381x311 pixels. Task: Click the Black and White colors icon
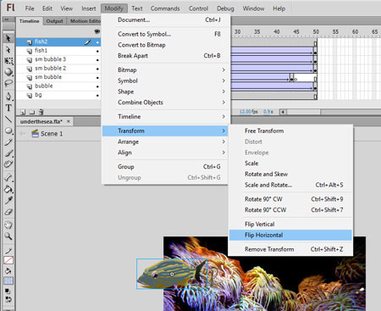[x=8, y=291]
